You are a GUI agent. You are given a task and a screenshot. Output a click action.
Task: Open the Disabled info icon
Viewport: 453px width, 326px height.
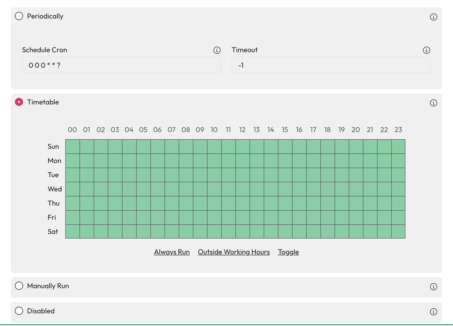coord(434,312)
